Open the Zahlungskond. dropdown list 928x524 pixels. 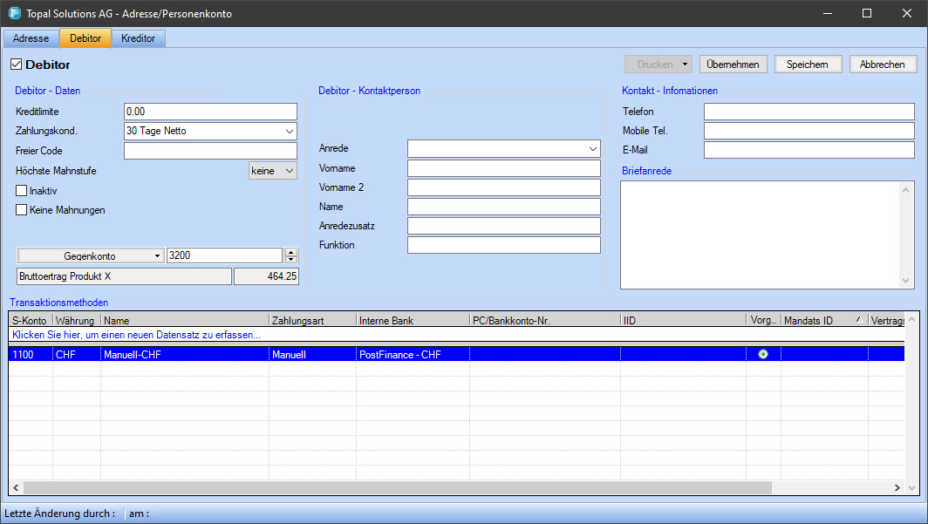289,132
